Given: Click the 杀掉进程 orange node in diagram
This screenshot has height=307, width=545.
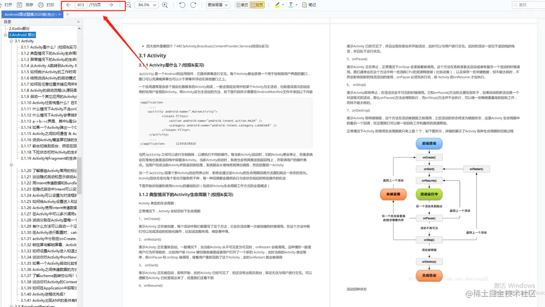Looking at the screenshot, I should coord(393,194).
